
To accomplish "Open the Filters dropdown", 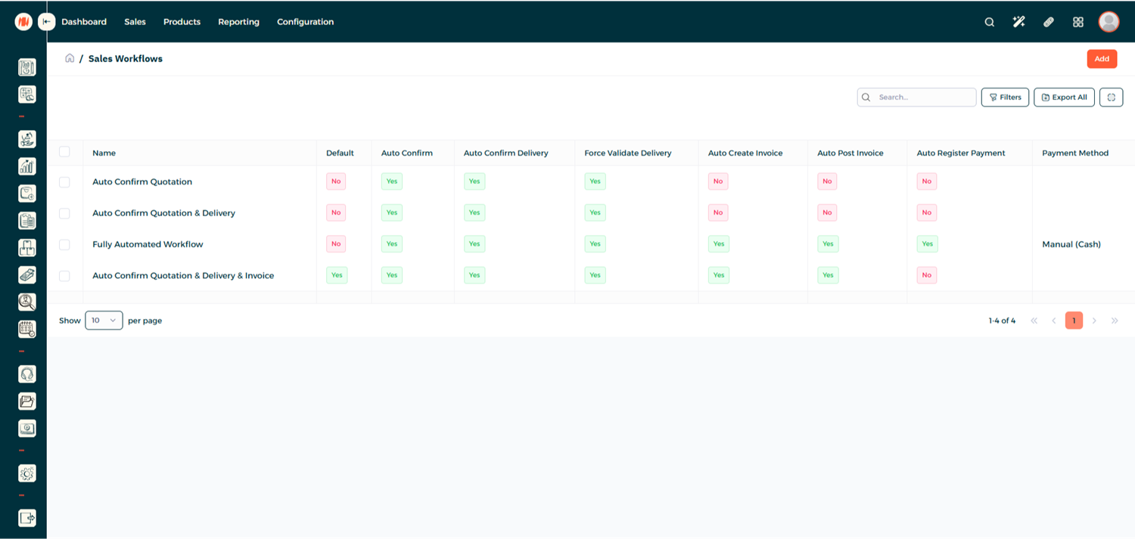I will 1005,98.
